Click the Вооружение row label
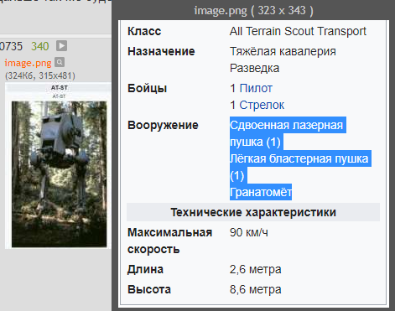The height and width of the screenshot is (311, 395). click(163, 125)
